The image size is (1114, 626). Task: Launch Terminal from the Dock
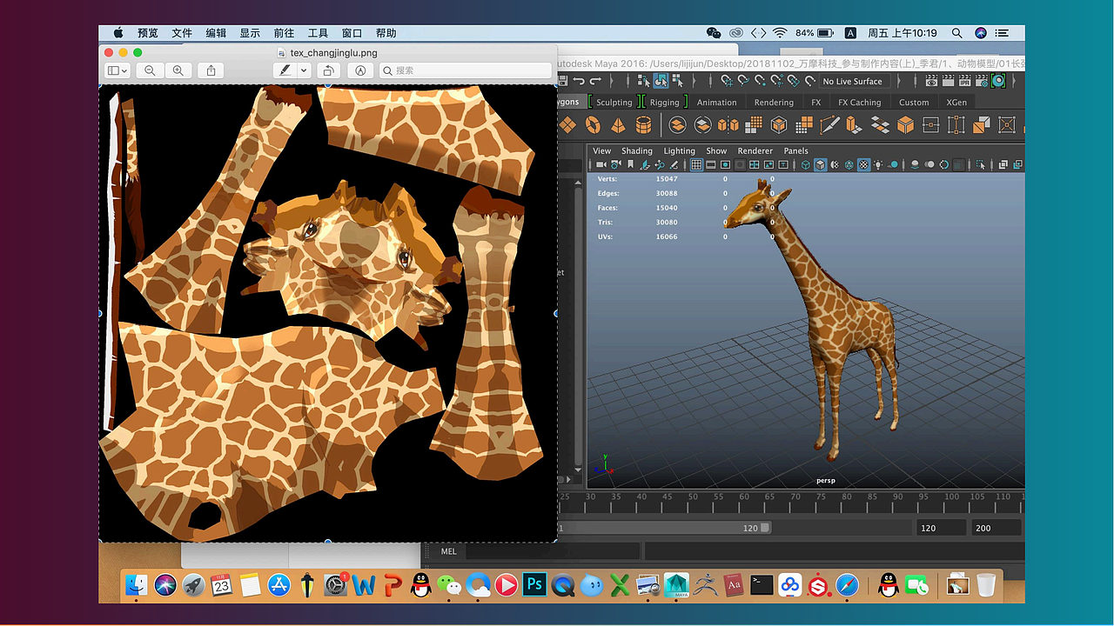click(x=762, y=584)
